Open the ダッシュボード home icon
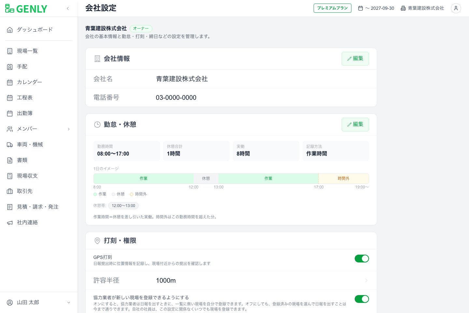The width and height of the screenshot is (469, 313). tap(10, 30)
